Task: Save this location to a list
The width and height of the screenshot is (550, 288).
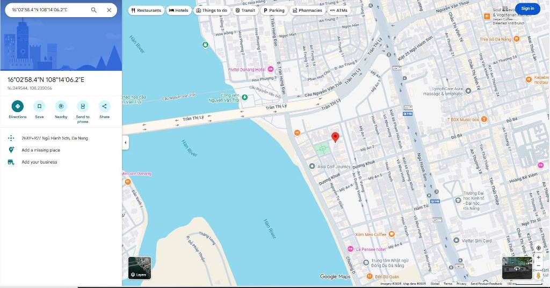Action: tap(39, 106)
